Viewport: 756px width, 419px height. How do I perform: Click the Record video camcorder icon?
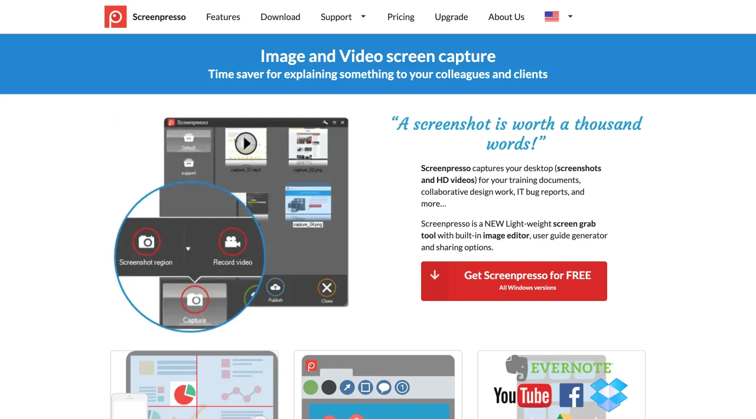(x=232, y=241)
